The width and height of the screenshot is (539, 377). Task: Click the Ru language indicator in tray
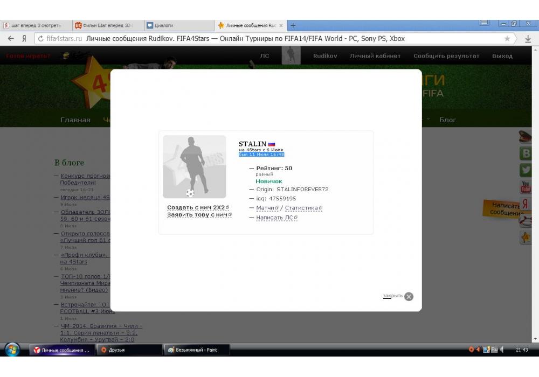(494, 350)
